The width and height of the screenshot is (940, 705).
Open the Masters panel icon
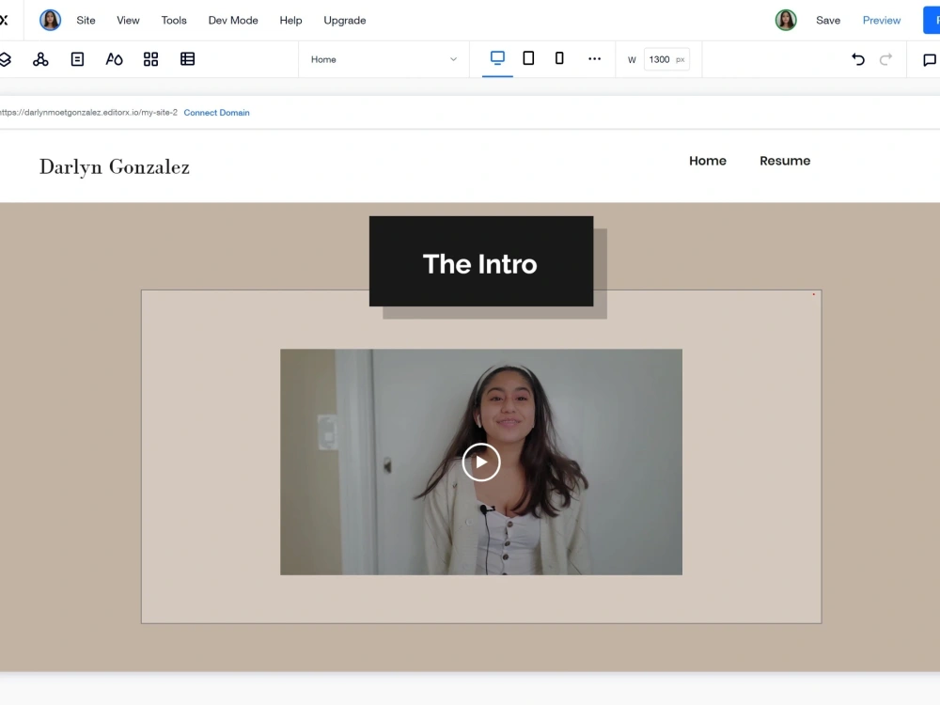[x=40, y=59]
